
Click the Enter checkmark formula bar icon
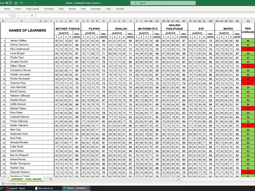(x=25, y=16)
